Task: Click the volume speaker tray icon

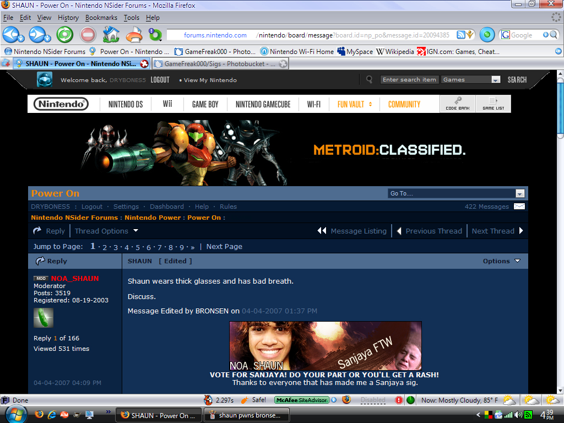Action: tap(518, 415)
